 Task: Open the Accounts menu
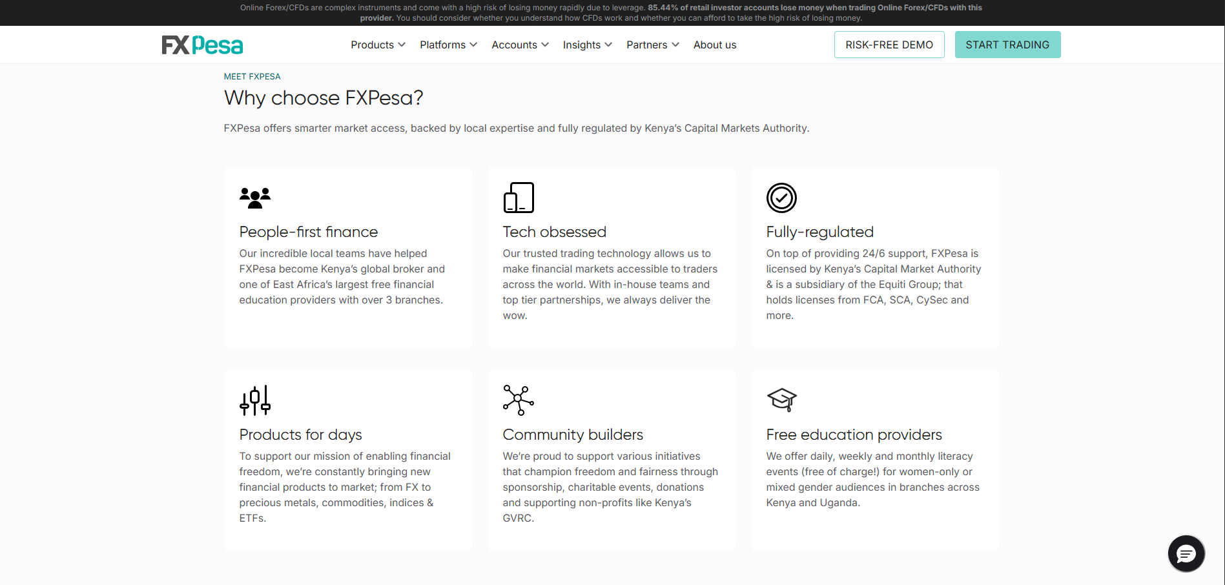520,45
